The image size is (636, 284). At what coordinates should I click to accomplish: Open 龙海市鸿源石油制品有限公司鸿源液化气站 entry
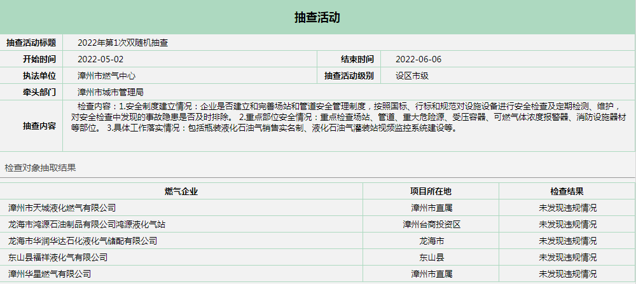[x=87, y=224]
